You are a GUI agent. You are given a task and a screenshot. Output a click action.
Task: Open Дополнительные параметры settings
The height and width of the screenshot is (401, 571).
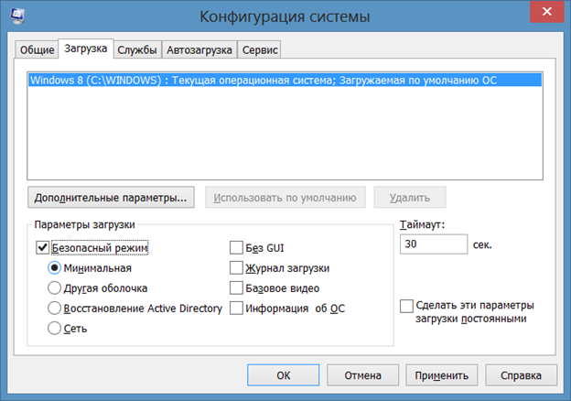click(x=111, y=197)
